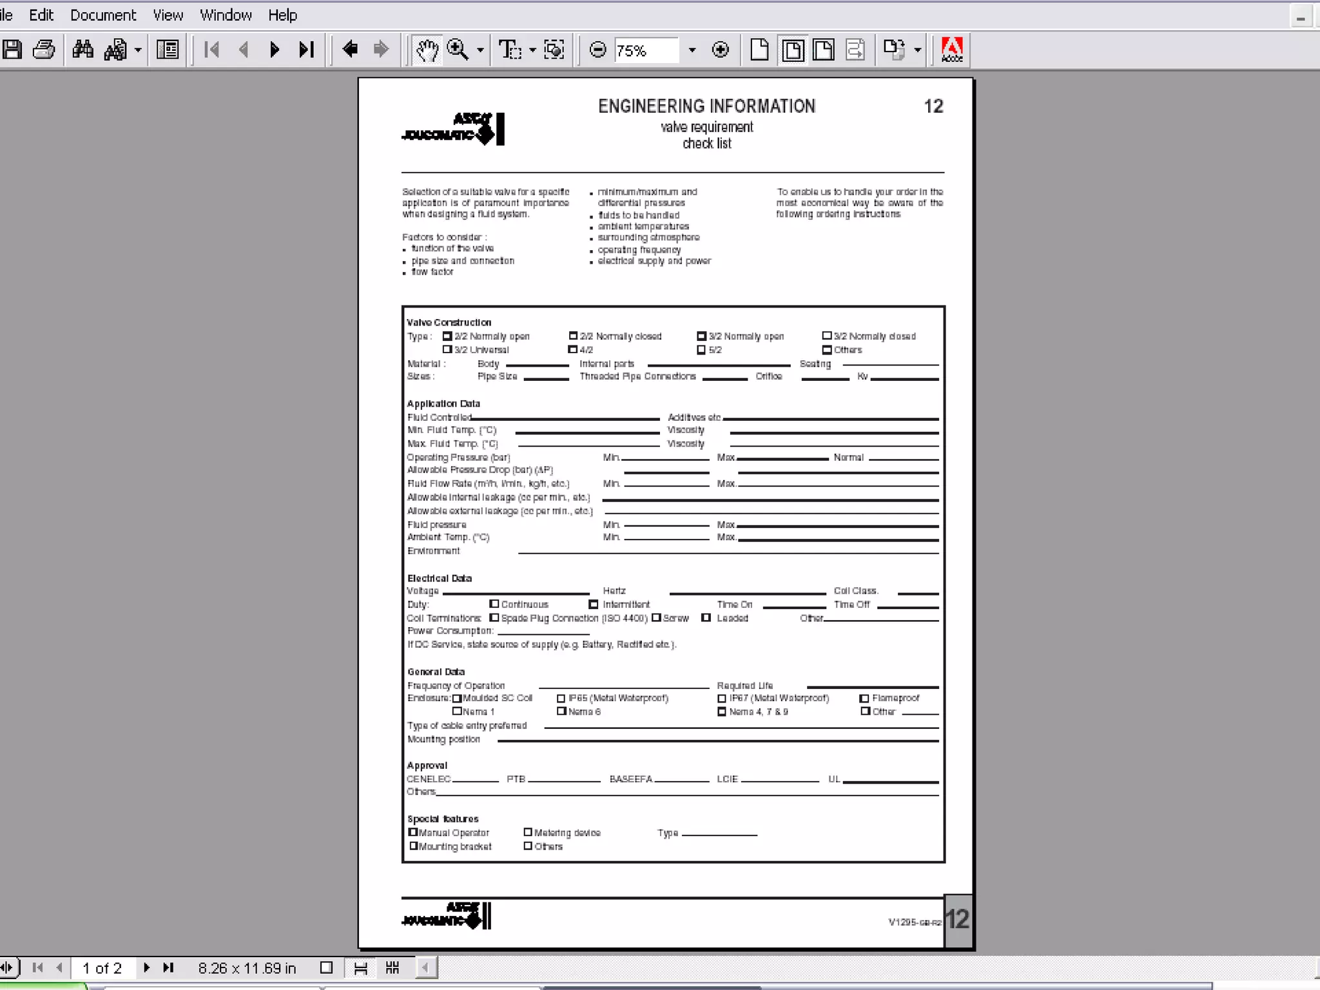Click the Adobe logo icon

952,50
